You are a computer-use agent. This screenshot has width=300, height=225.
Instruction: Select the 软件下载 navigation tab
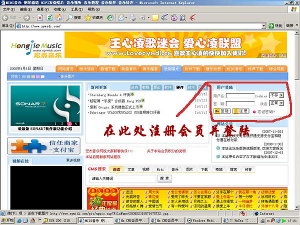(x=192, y=69)
